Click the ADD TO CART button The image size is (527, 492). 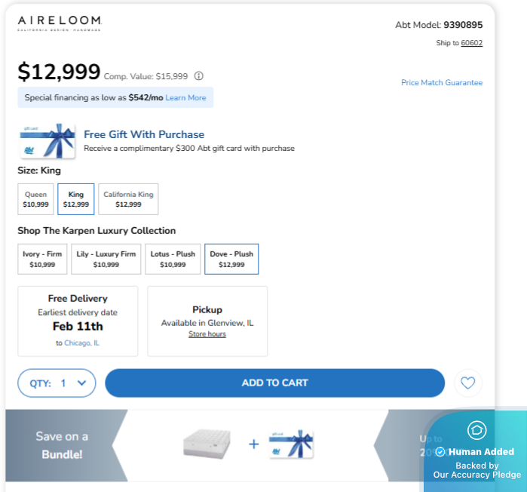click(274, 383)
